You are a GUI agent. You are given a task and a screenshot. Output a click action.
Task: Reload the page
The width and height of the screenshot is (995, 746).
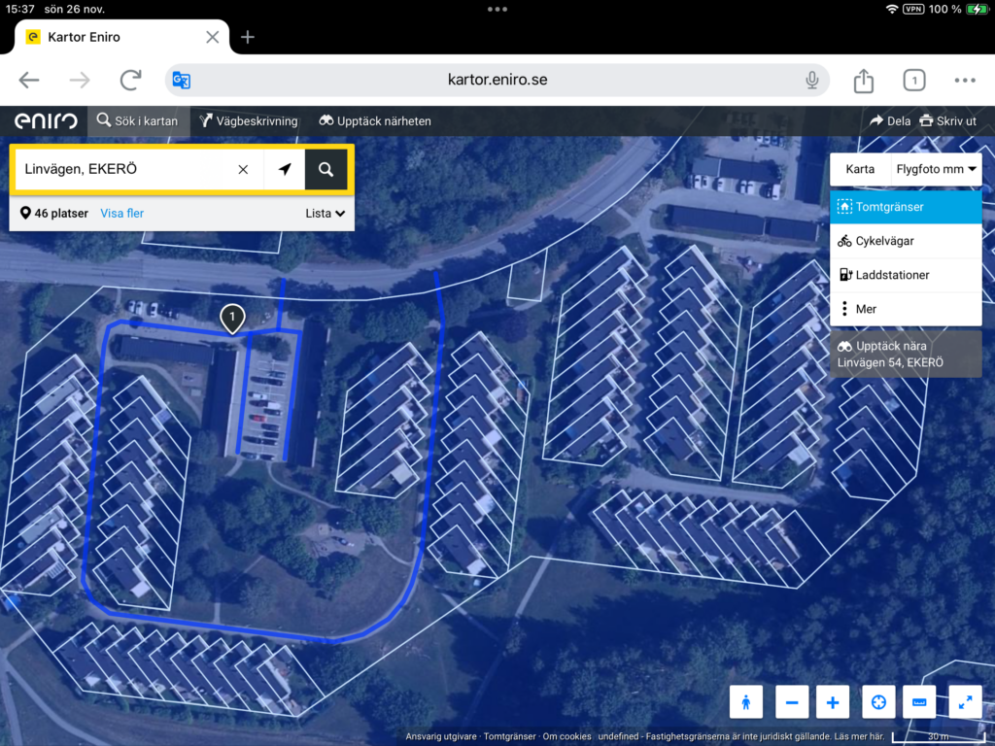click(x=131, y=80)
